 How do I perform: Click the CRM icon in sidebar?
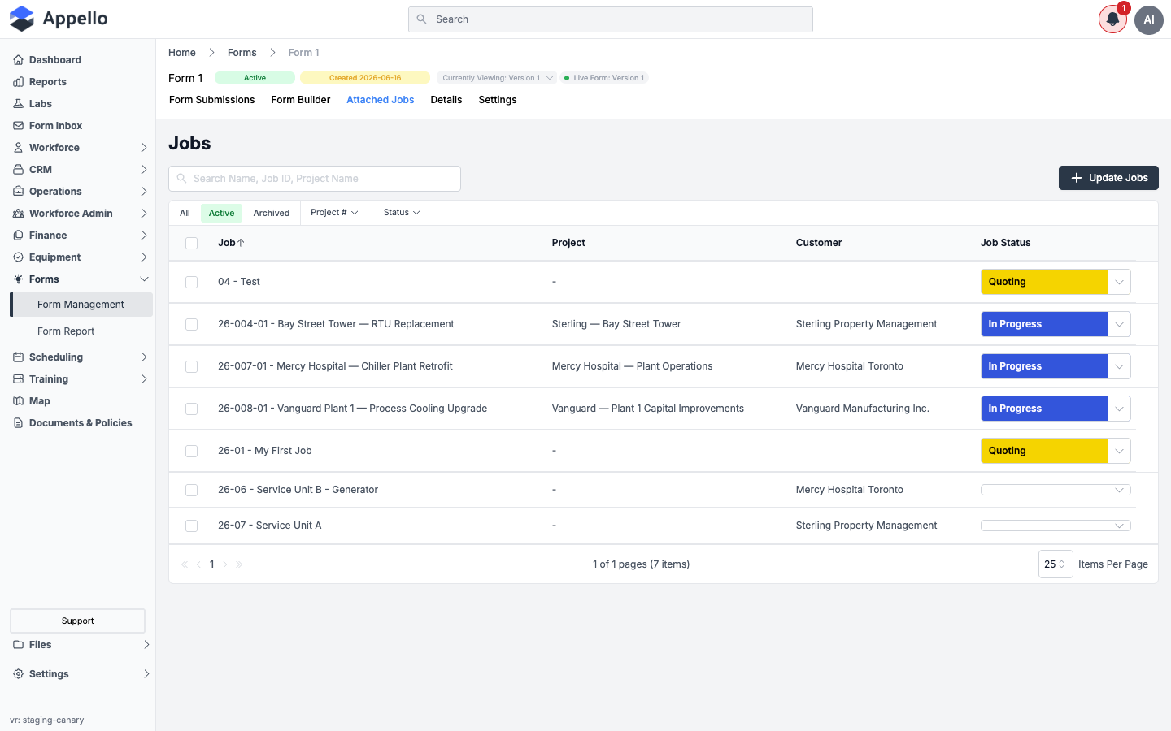pos(18,170)
